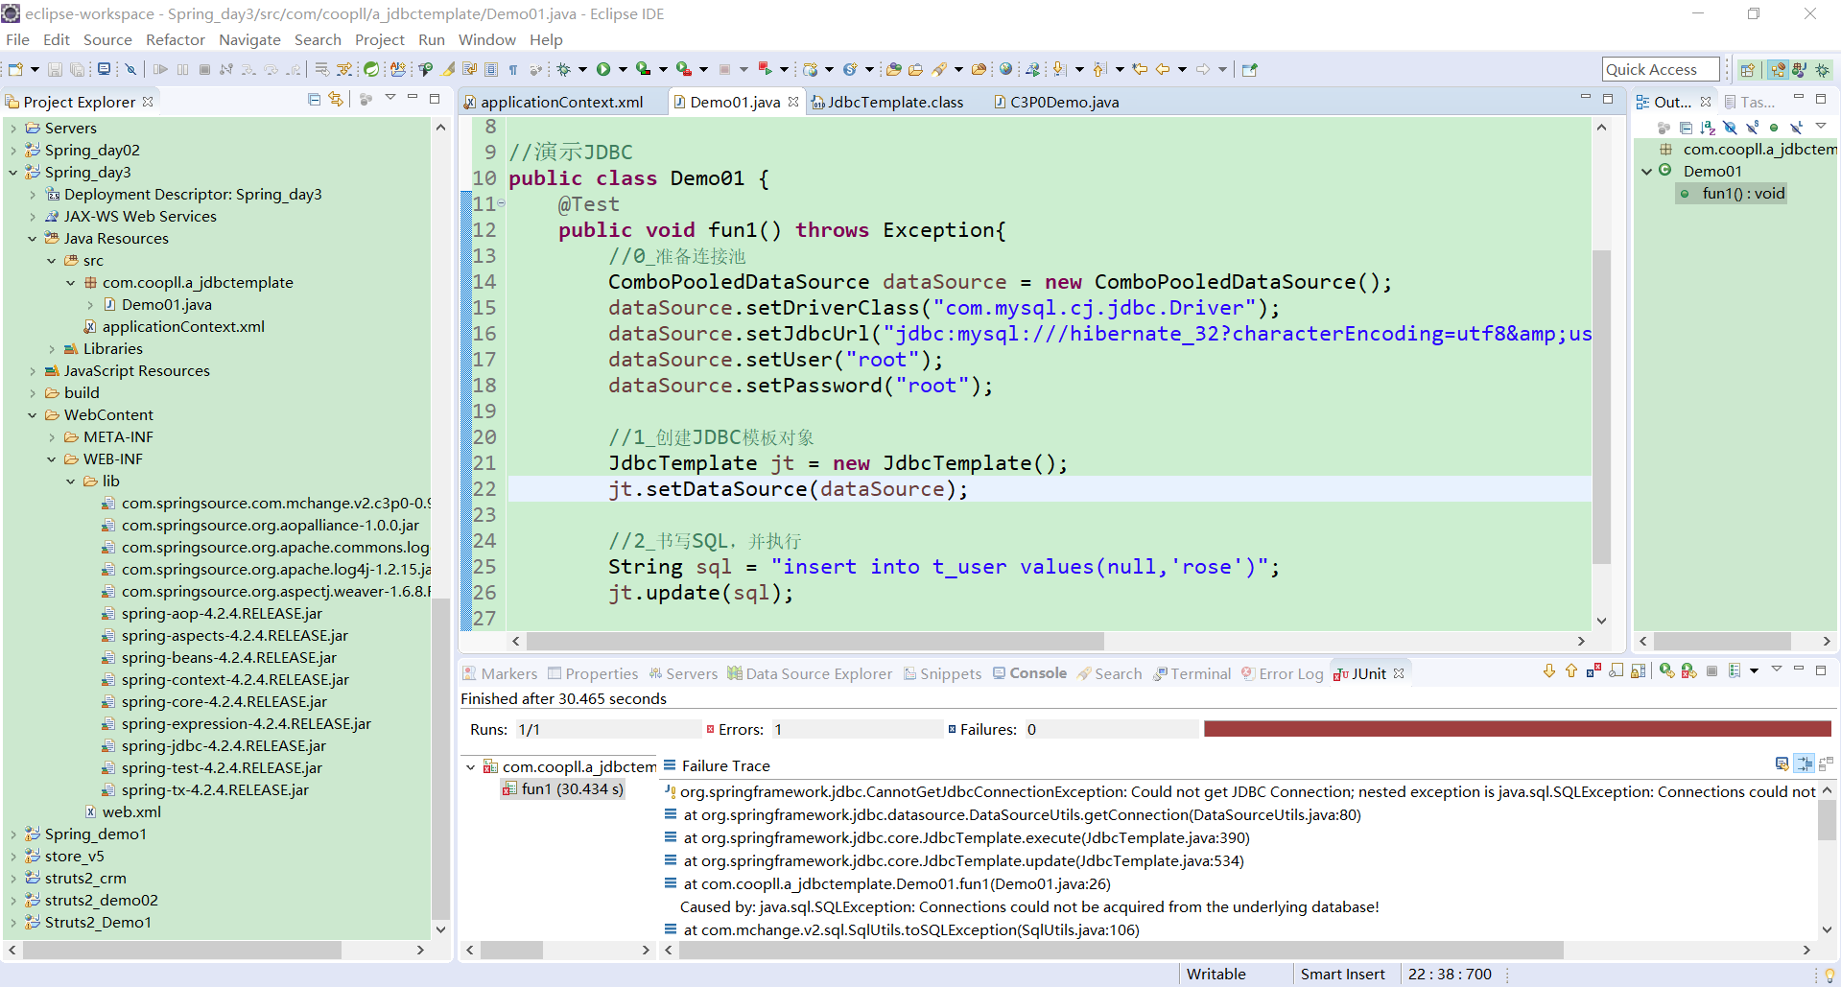Click the Save toolbar icon
The image size is (1841, 987).
coord(55,69)
